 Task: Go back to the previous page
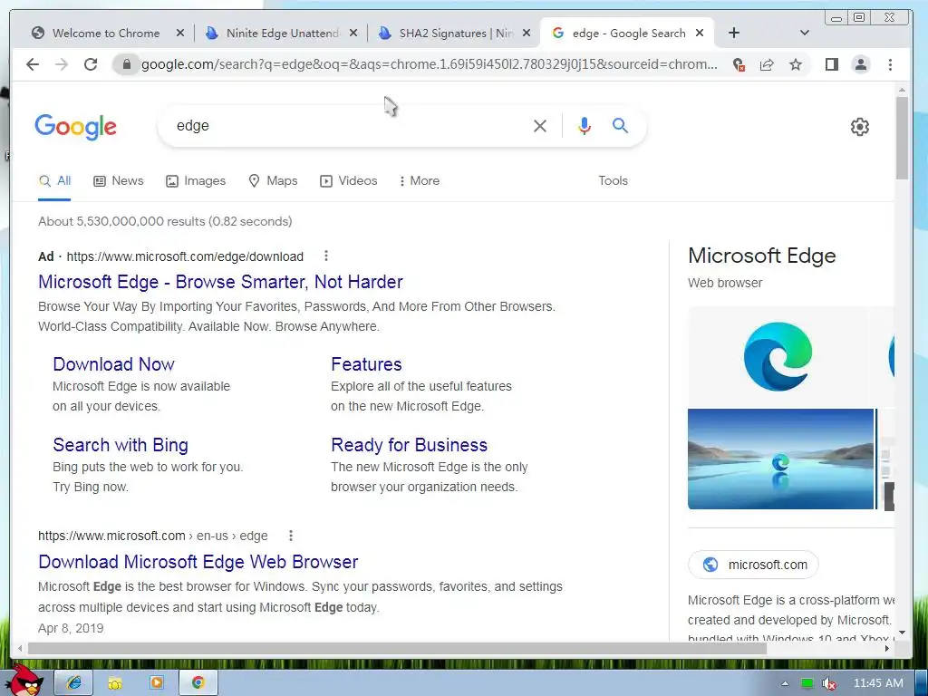point(33,64)
